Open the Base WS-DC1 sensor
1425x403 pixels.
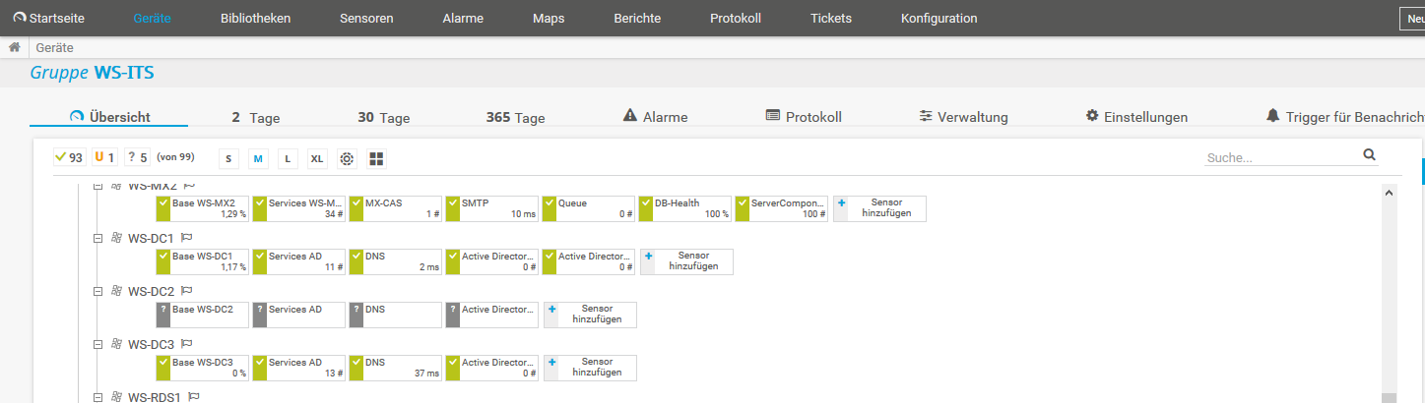coord(203,261)
